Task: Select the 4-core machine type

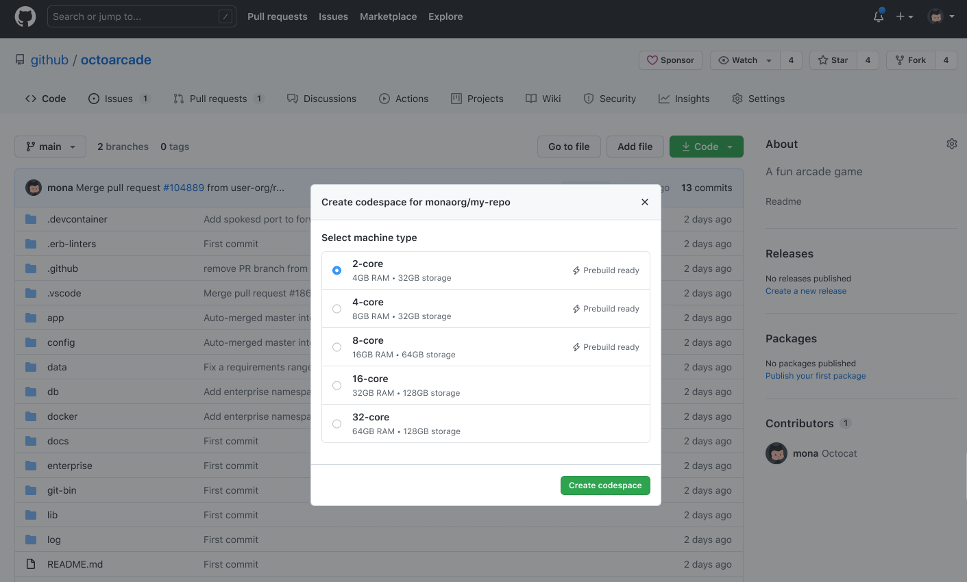Action: 336,308
